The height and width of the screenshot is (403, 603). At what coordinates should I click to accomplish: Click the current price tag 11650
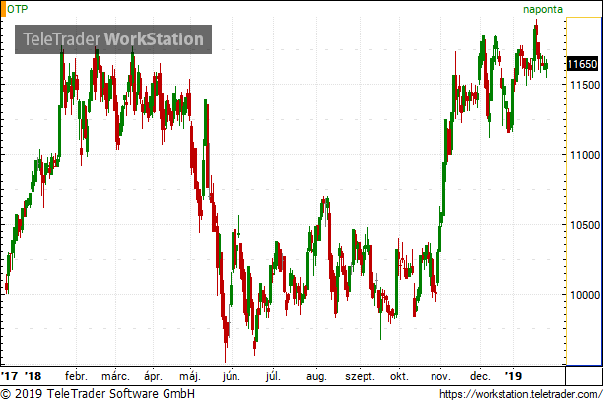coord(582,64)
